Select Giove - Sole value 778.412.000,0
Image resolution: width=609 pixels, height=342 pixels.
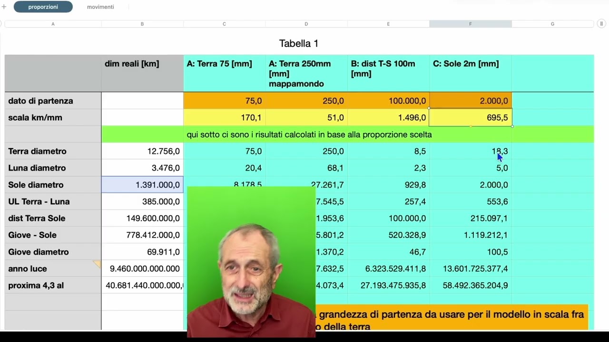pyautogui.click(x=142, y=235)
